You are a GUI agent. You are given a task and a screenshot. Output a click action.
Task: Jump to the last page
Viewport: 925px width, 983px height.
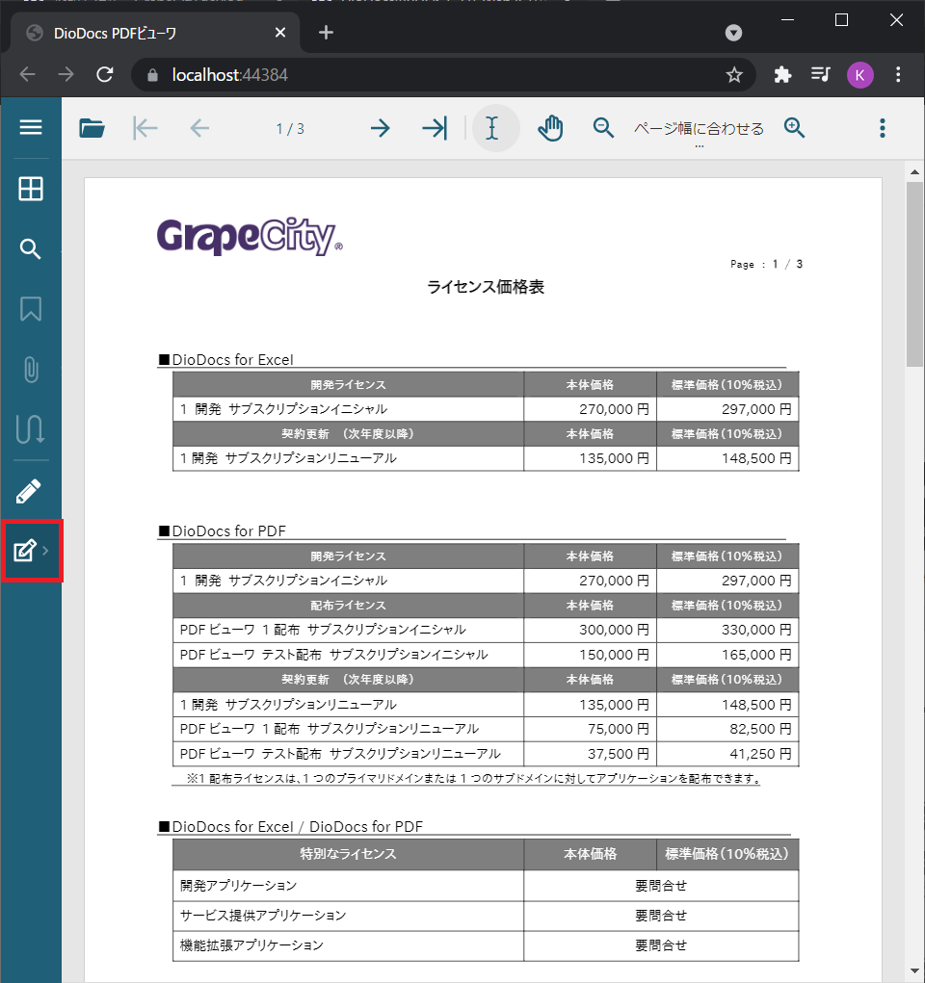(435, 128)
